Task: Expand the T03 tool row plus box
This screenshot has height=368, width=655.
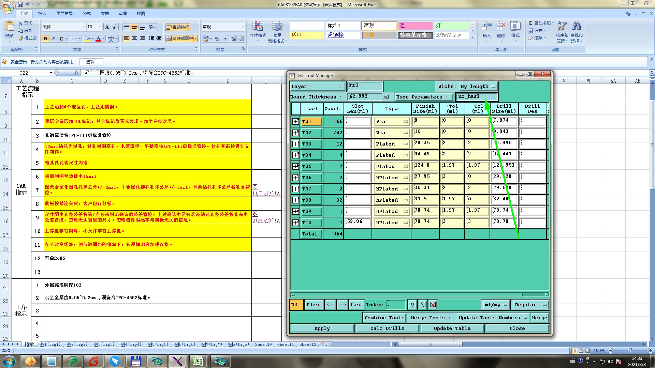Action: point(295,144)
